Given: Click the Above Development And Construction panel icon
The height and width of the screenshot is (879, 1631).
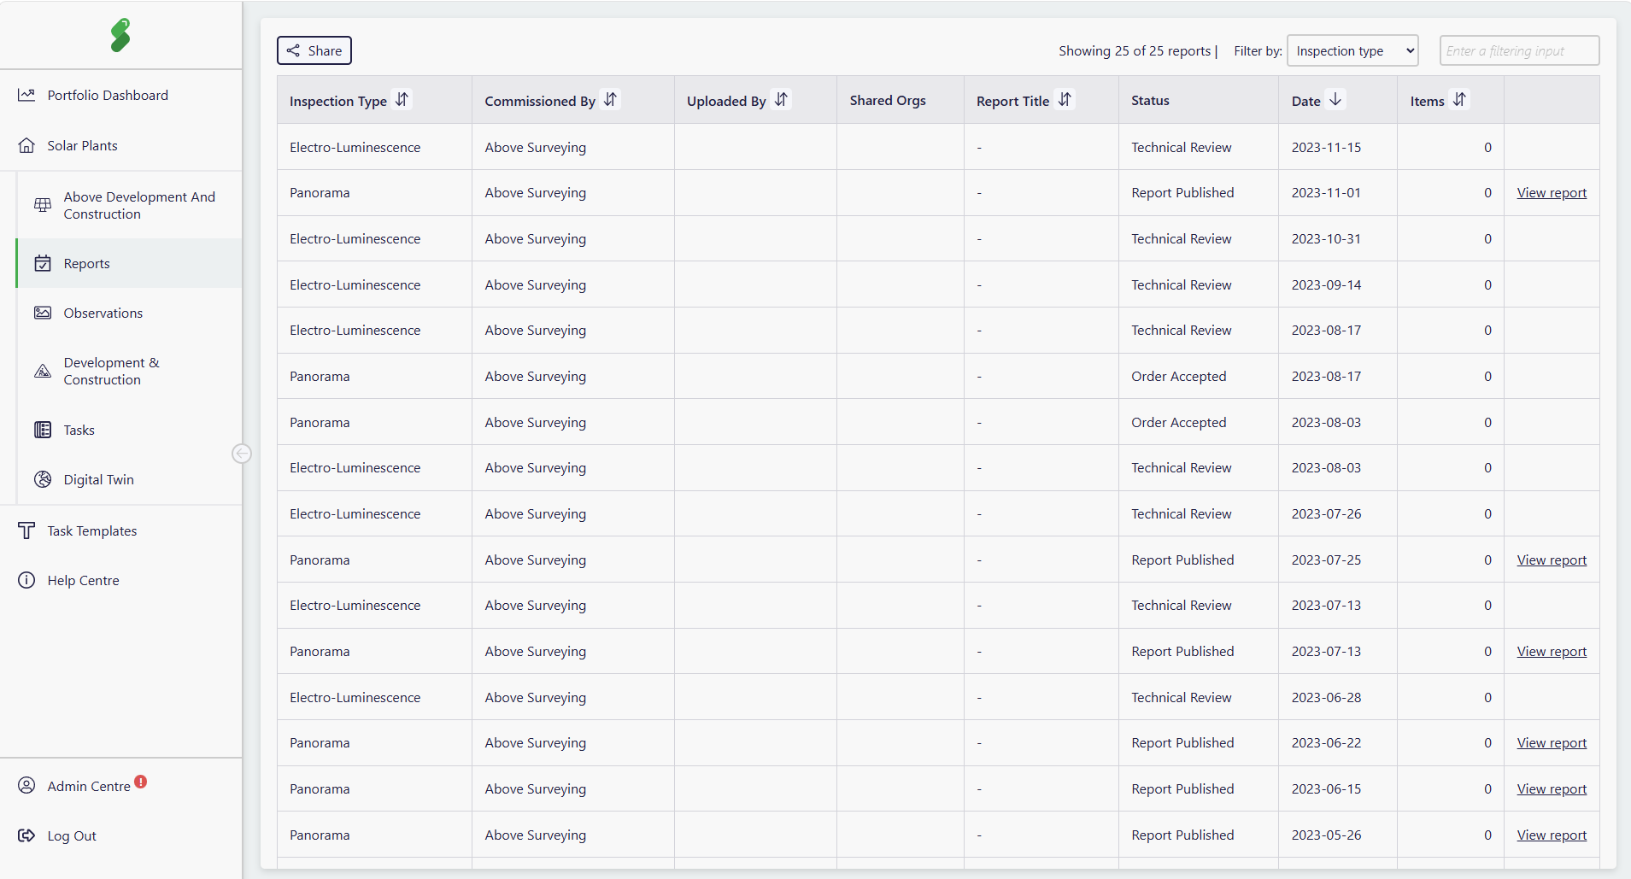Looking at the screenshot, I should [43, 205].
